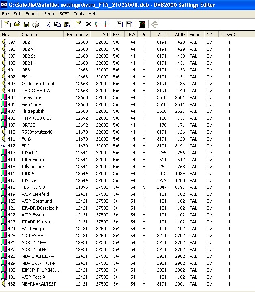Viewport: 255px width, 292px height.
Task: Click the TV icon for Telesünde row
Action: (x=4, y=97)
